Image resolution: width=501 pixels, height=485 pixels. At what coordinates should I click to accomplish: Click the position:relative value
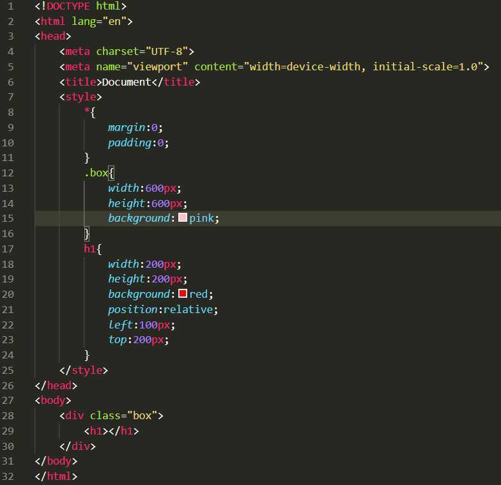point(190,309)
